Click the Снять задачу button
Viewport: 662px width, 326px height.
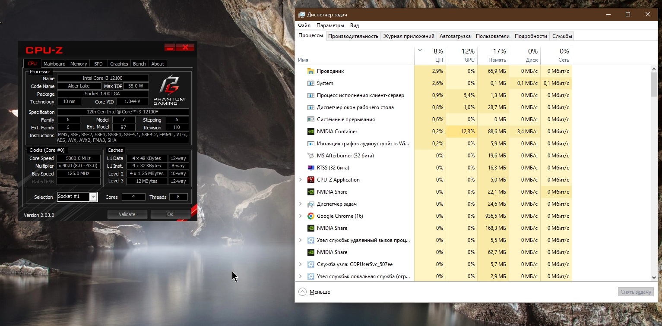(x=636, y=292)
